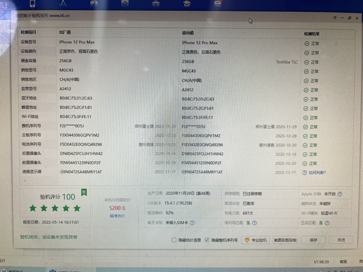Select Bluetooth address B0:8C:75:31:2C:63 factory value
Screen dimensions: 363x272
click(x=76, y=98)
